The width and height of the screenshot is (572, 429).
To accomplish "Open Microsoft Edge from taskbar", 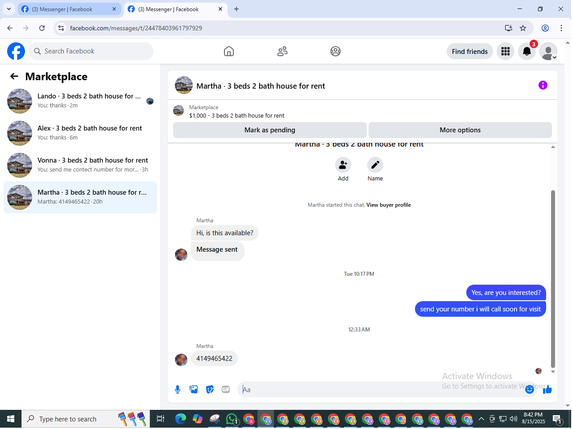I will click(x=181, y=419).
